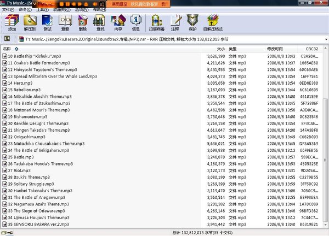Skip to next track in mini player

[x=80, y=4]
